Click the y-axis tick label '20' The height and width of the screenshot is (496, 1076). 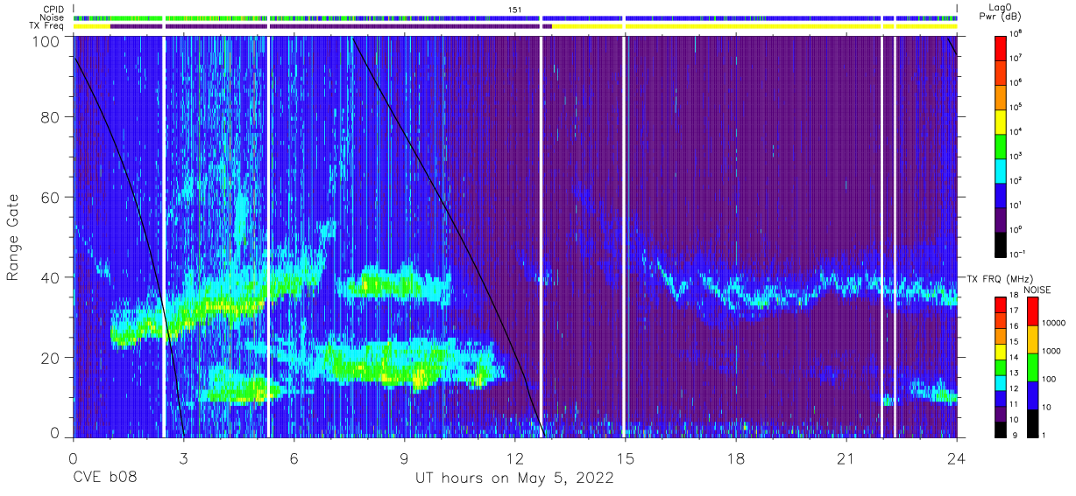click(x=50, y=358)
